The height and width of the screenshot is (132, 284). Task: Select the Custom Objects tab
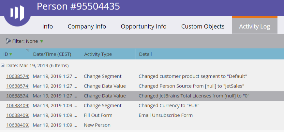tap(203, 27)
